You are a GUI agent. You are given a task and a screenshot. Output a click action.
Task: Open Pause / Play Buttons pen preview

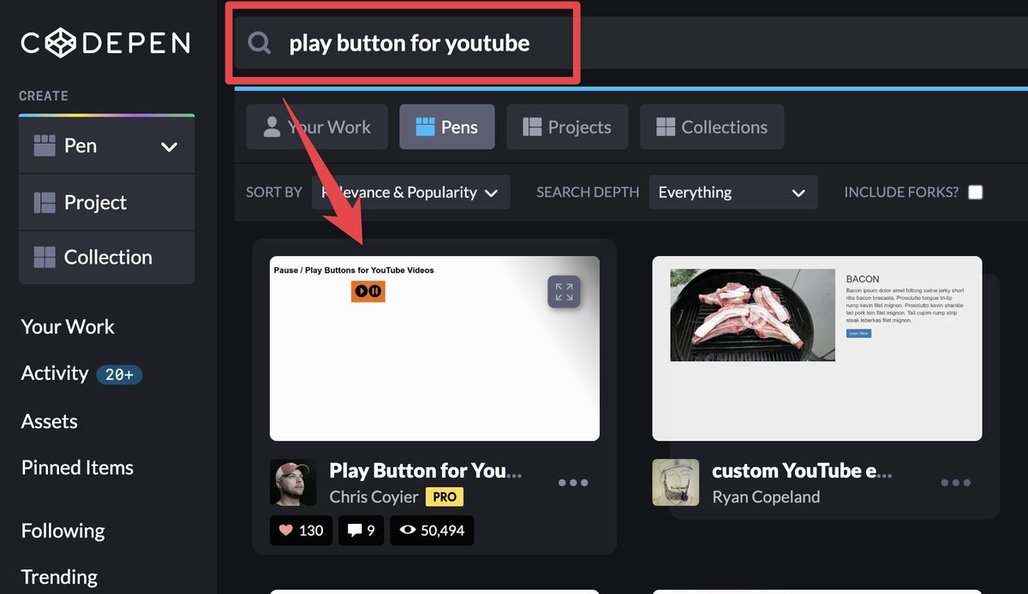point(434,348)
